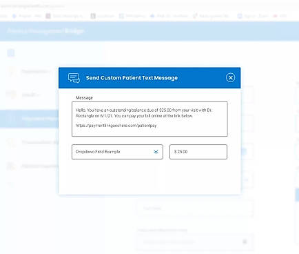Click the $ 25.00 amount field
299x254 pixels.
tap(198, 152)
